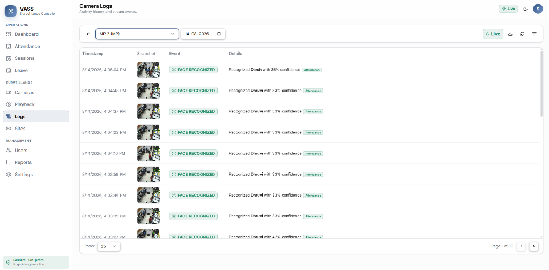Open Settings from sidebar
This screenshot has height=270, width=549.
point(36,175)
